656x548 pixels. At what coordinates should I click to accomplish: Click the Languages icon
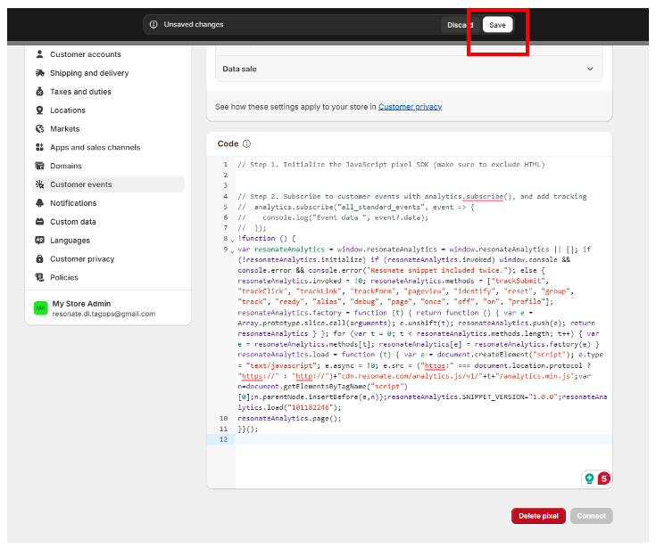point(40,241)
